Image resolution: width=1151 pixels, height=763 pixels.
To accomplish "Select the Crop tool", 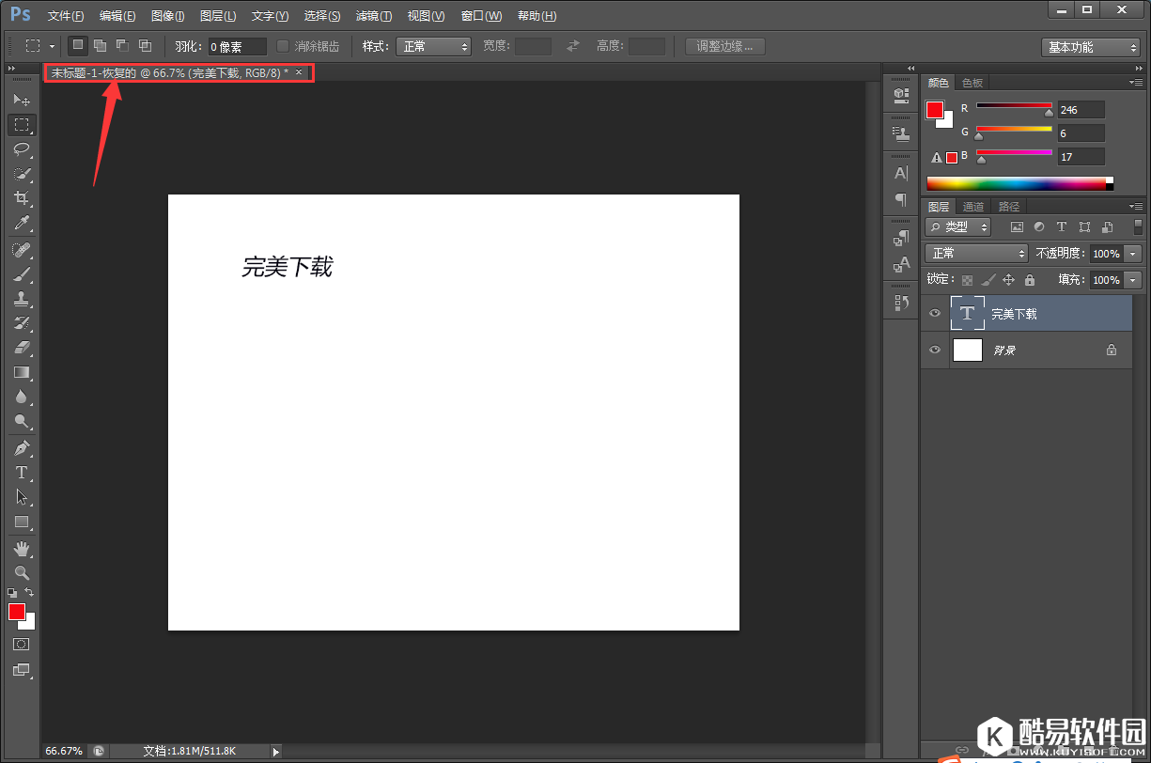I will (22, 198).
